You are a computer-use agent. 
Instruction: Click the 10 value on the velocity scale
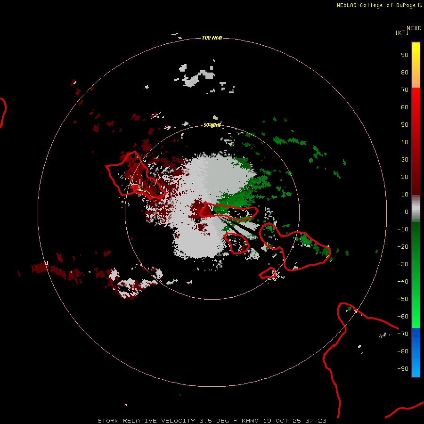pos(405,195)
